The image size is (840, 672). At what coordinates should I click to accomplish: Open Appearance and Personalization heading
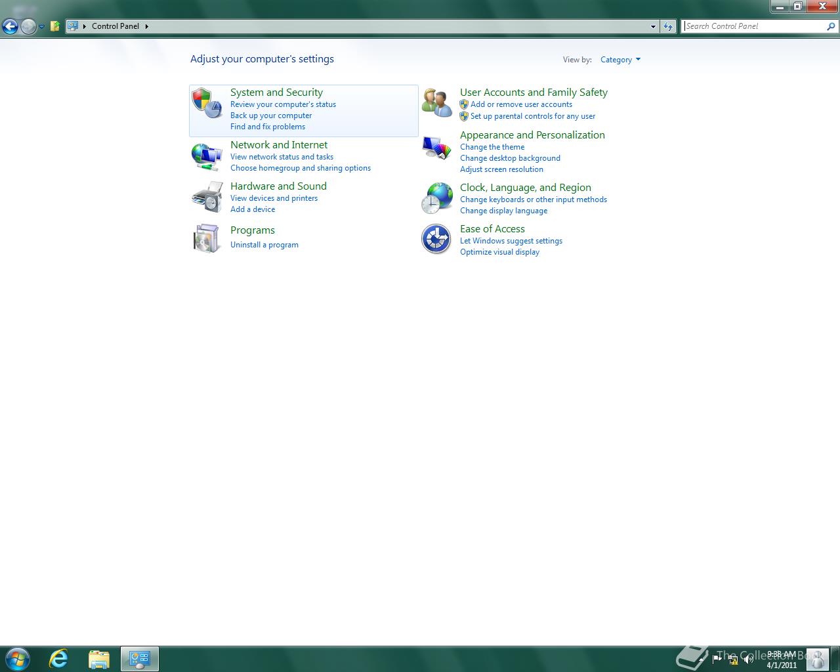point(532,135)
